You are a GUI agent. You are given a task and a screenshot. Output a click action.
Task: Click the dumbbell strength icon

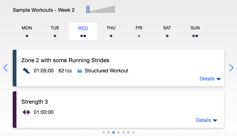click(26, 112)
